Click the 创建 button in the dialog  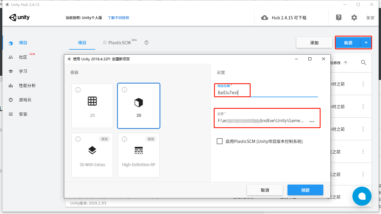pyautogui.click(x=305, y=190)
